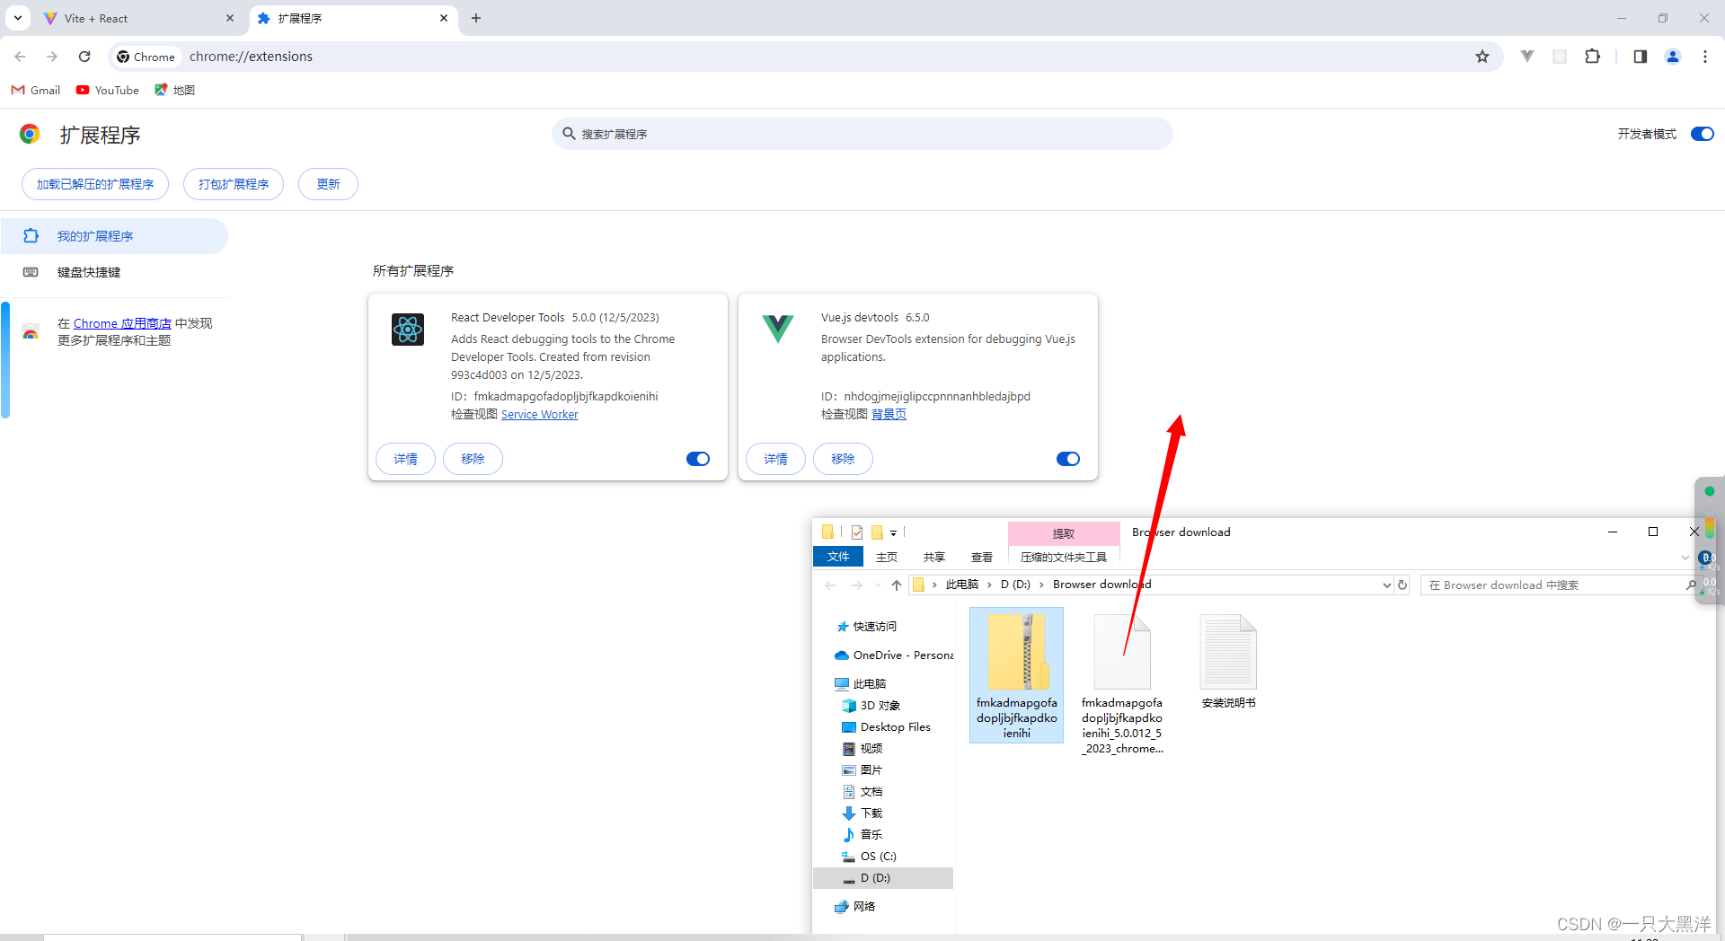Image resolution: width=1725 pixels, height=941 pixels.
Task: Select the 安装说明书 text file
Action: [1228, 662]
